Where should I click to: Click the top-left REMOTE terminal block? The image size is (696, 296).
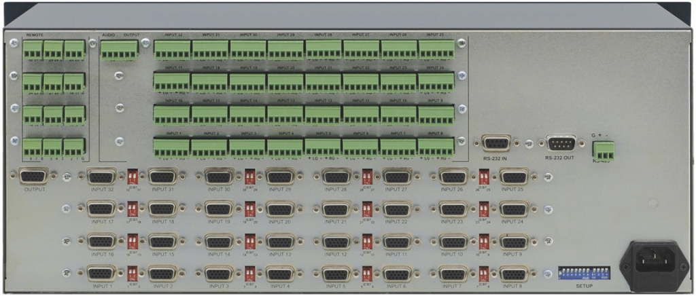pos(33,50)
